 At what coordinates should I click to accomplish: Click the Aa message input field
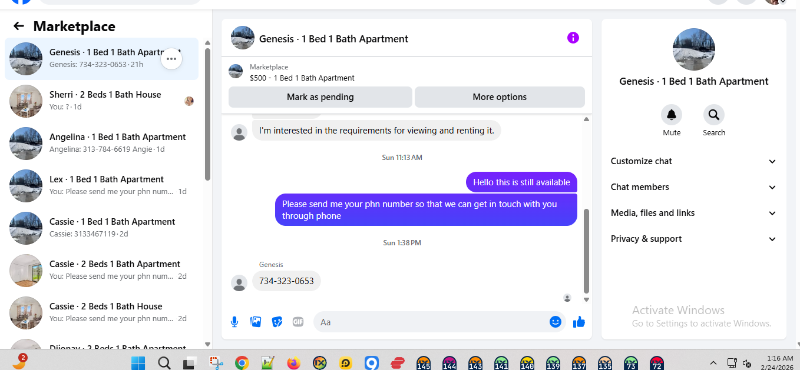pos(433,322)
